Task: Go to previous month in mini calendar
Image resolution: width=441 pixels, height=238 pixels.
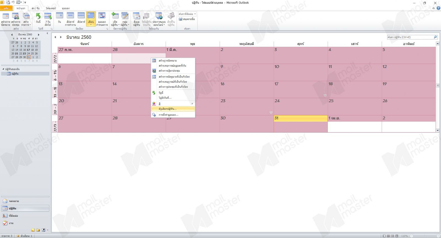Action: (x=12, y=35)
